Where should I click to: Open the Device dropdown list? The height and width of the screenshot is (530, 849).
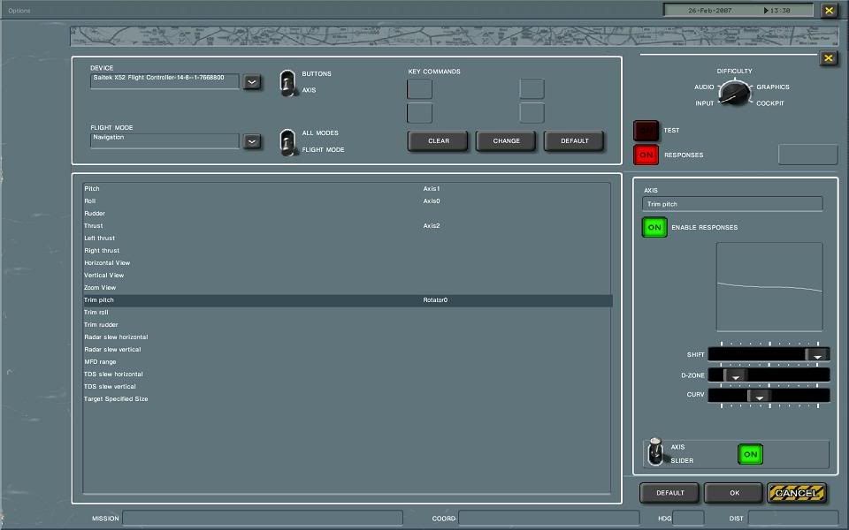252,82
